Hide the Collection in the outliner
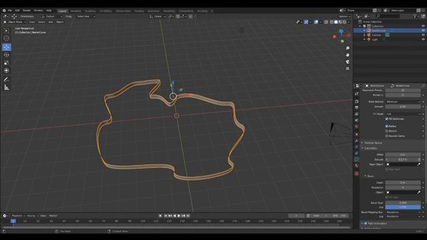This screenshot has height=240, width=427. 423,26
